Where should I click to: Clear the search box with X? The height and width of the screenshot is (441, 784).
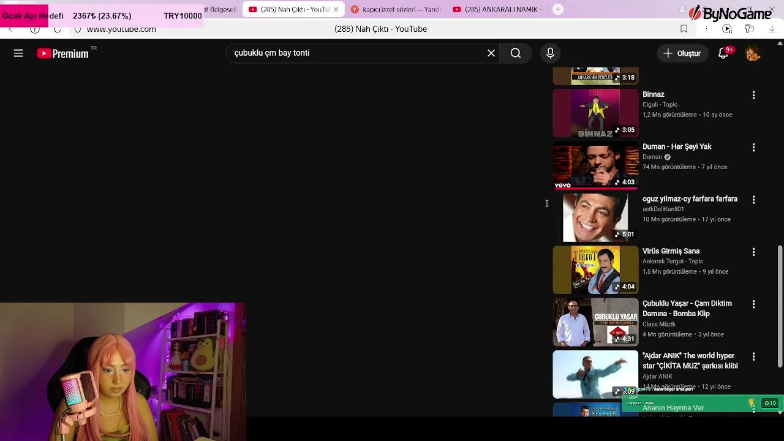[491, 53]
